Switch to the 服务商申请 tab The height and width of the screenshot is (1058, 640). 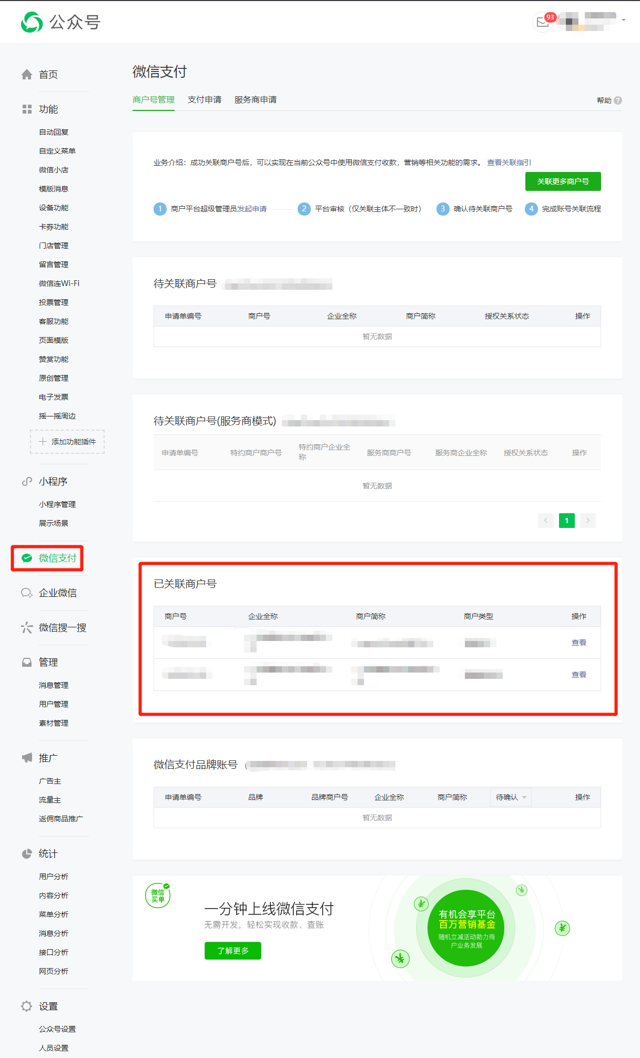pyautogui.click(x=255, y=100)
